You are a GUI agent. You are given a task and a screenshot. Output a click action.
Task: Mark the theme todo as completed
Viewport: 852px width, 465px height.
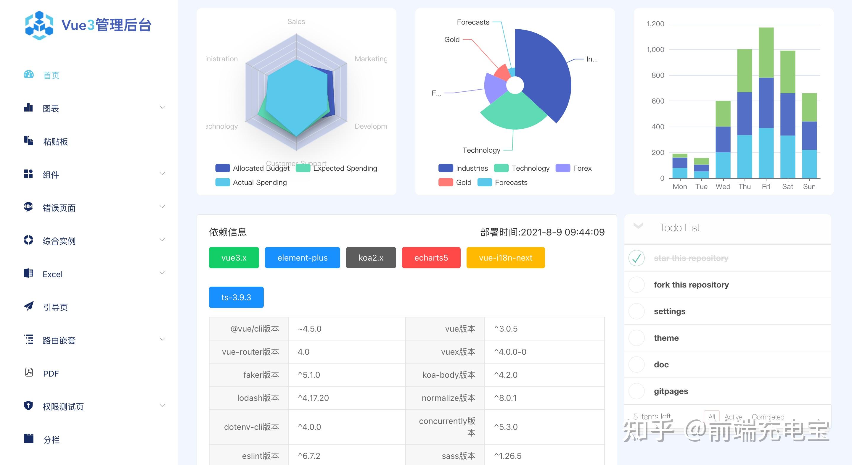636,338
